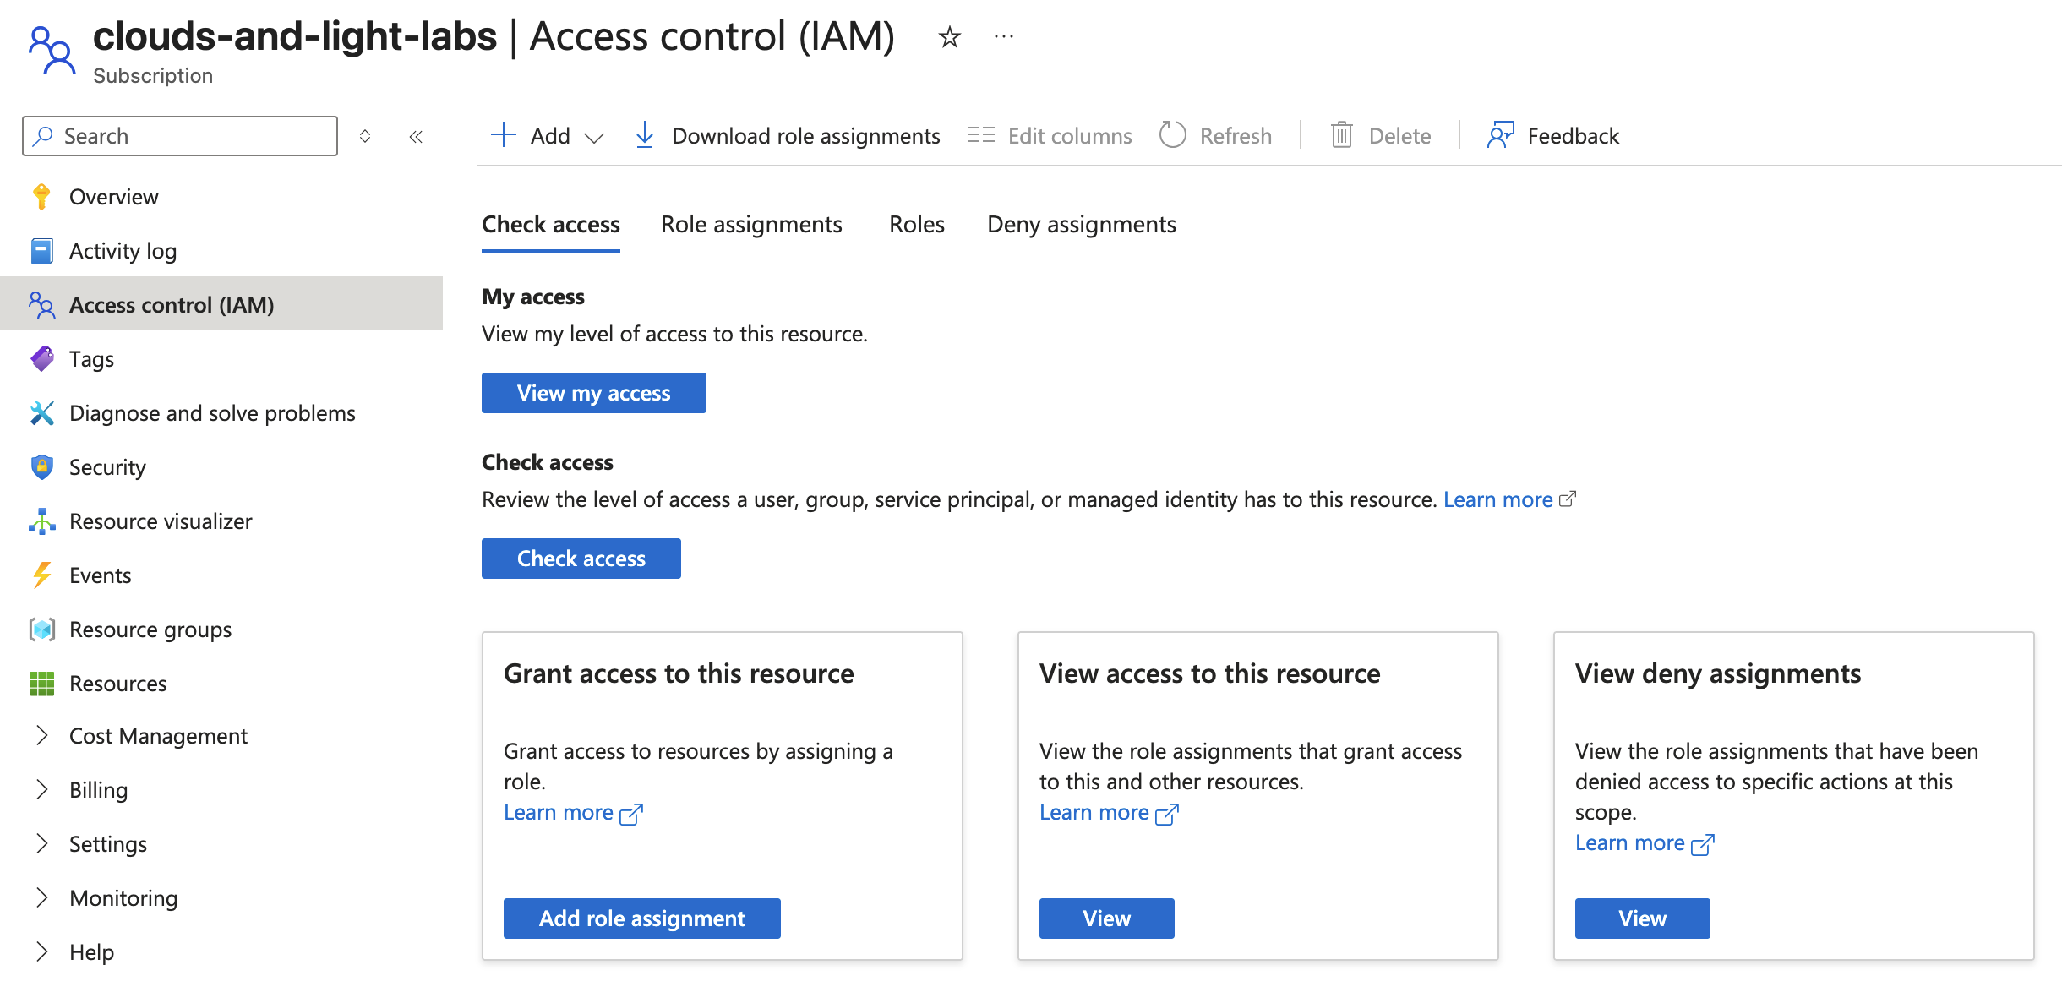Click the Add role assignment button
2062x992 pixels.
pyautogui.click(x=642, y=918)
